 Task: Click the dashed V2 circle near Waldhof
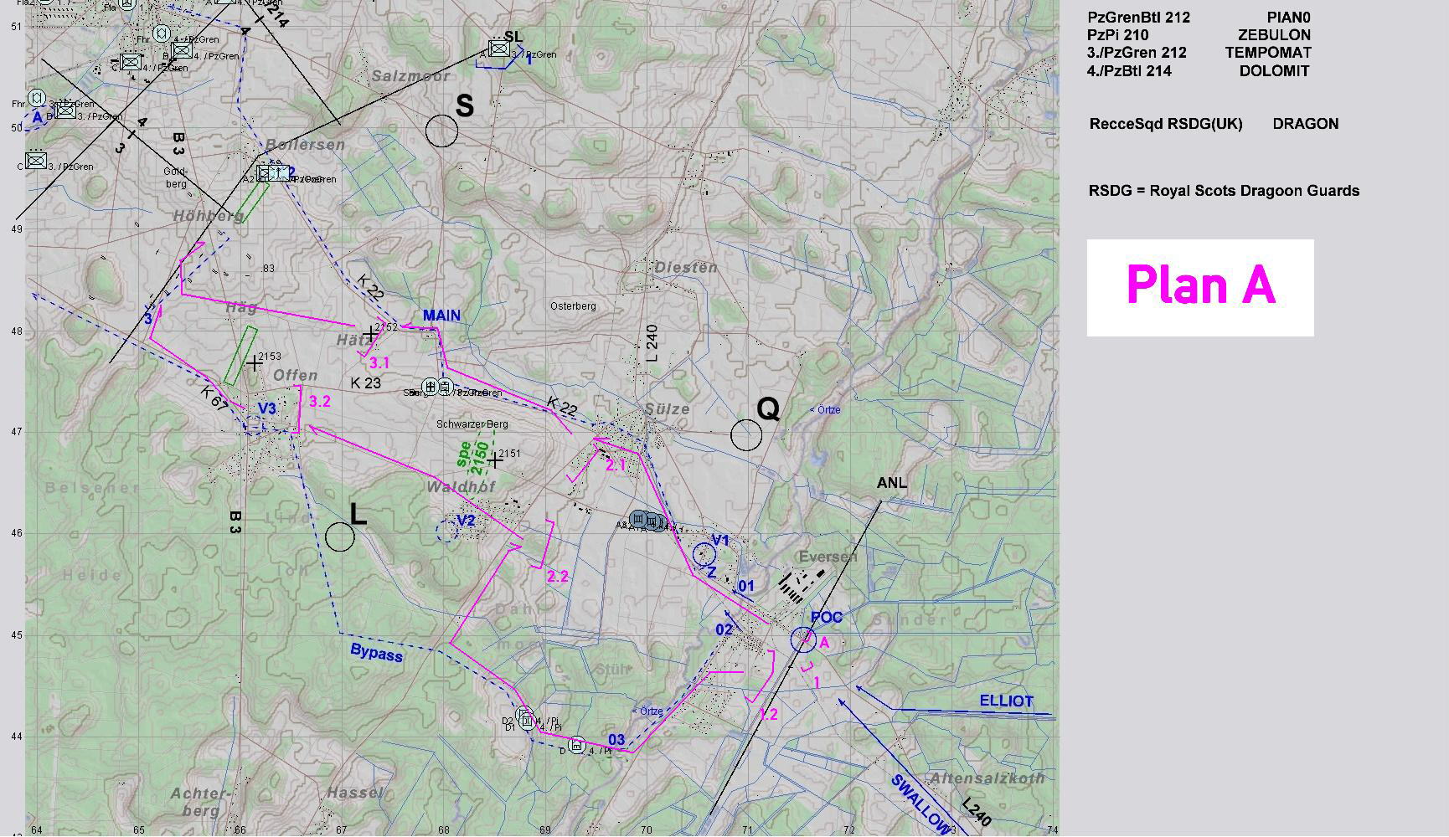click(x=448, y=529)
